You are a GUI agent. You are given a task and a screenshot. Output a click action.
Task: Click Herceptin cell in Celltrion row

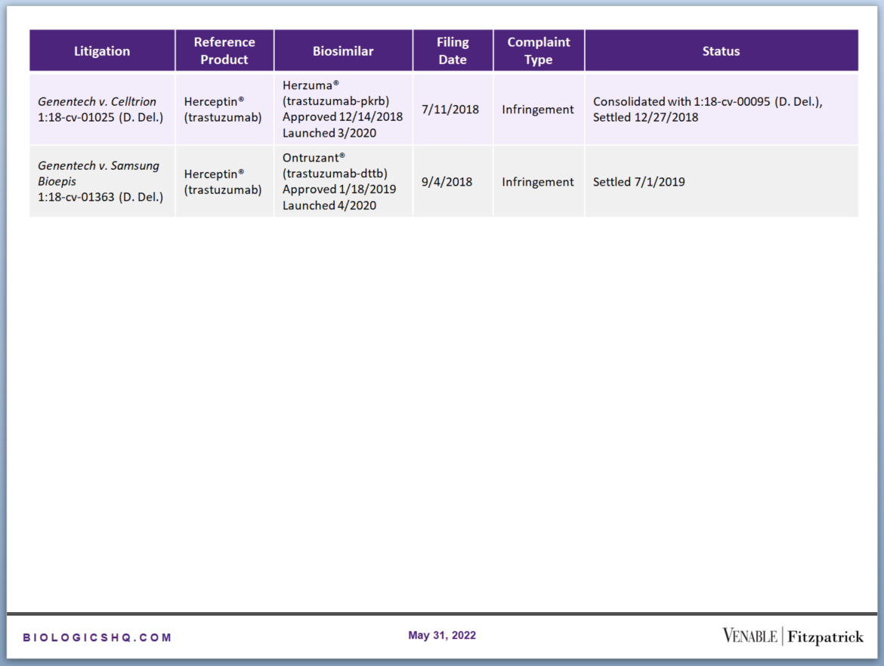(224, 109)
